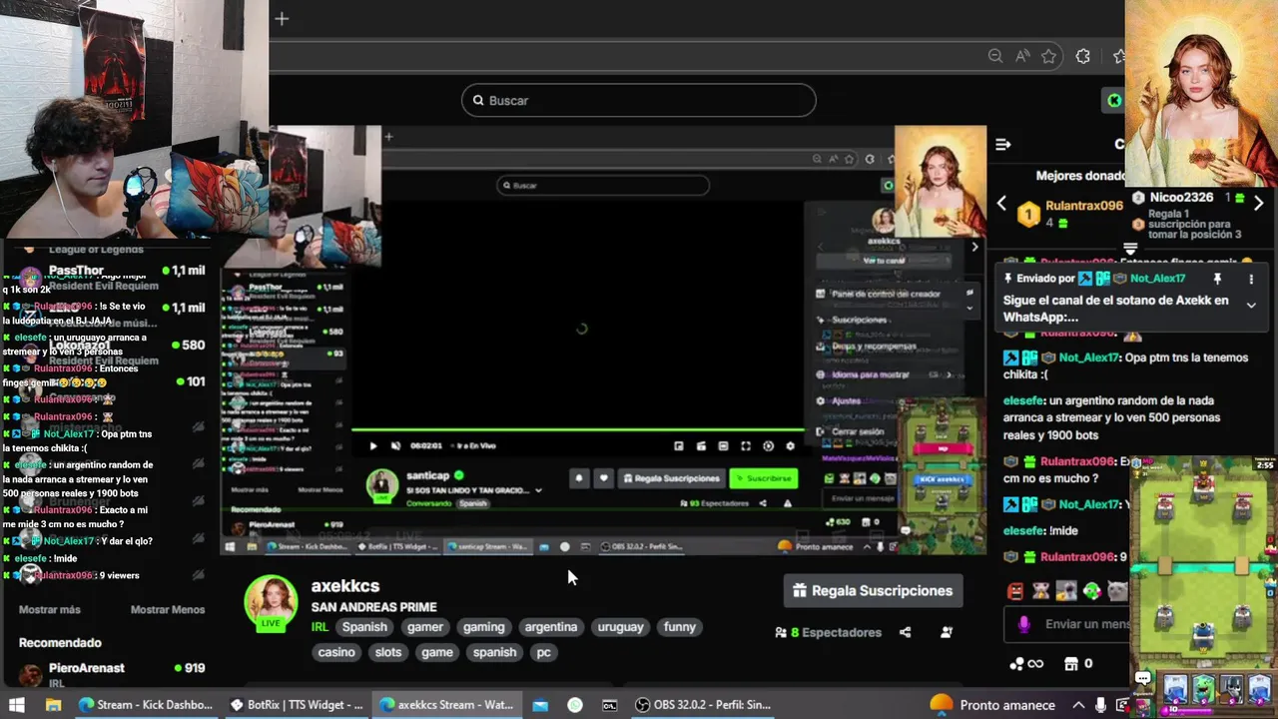Click the main Regala Suscripciones button
Viewport: 1278px width, 719px height.
pyautogui.click(x=873, y=590)
